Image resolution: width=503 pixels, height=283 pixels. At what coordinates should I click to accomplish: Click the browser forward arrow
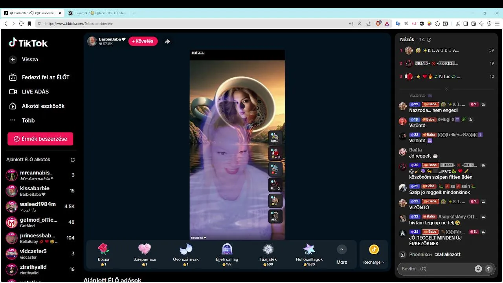[x=13, y=24]
